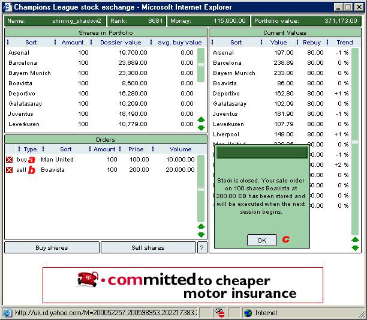Viewport: 367px width, 320px height.
Task: Minimize the Internet Explorer window
Action: (x=338, y=7)
